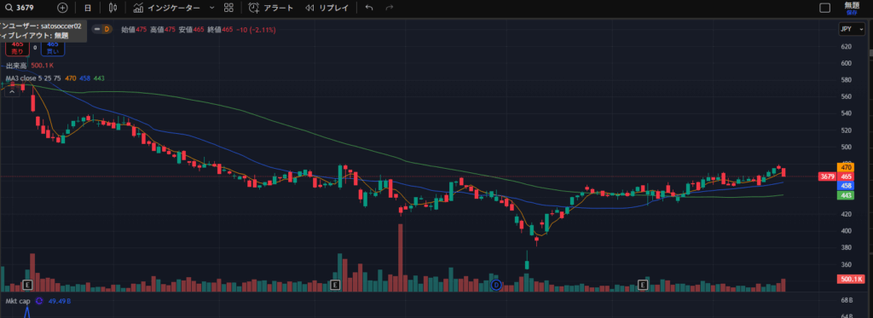873x318 pixels.
Task: Click the blue D dividend marker
Action: pyautogui.click(x=497, y=285)
